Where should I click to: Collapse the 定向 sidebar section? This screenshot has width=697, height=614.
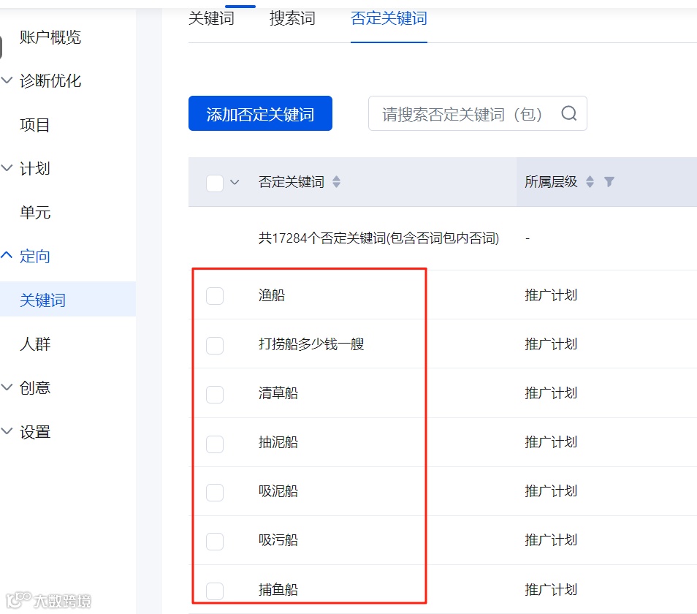click(x=7, y=255)
